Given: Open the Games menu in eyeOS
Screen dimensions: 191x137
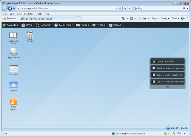Looking at the screenshot, I should coord(82,25).
